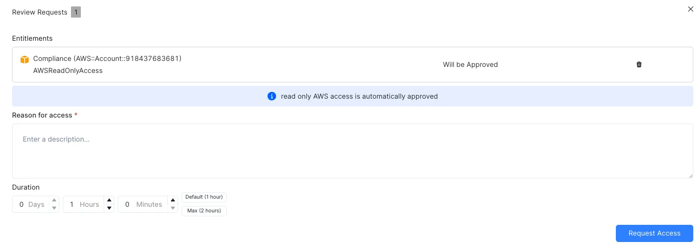This screenshot has width=698, height=251.
Task: Increase the Days duration value
Action: click(x=54, y=200)
